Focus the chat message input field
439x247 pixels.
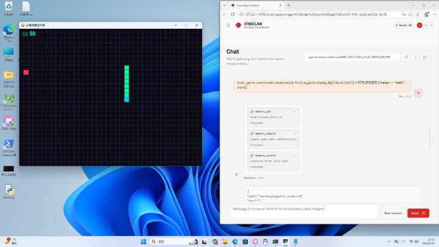[302, 209]
